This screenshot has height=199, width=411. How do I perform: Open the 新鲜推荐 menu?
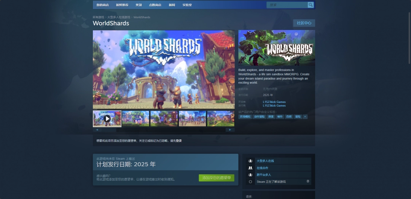[x=122, y=5]
